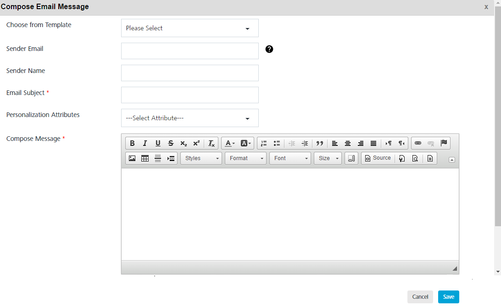This screenshot has width=501, height=307.
Task: Apply strikethrough formatting
Action: [171, 143]
